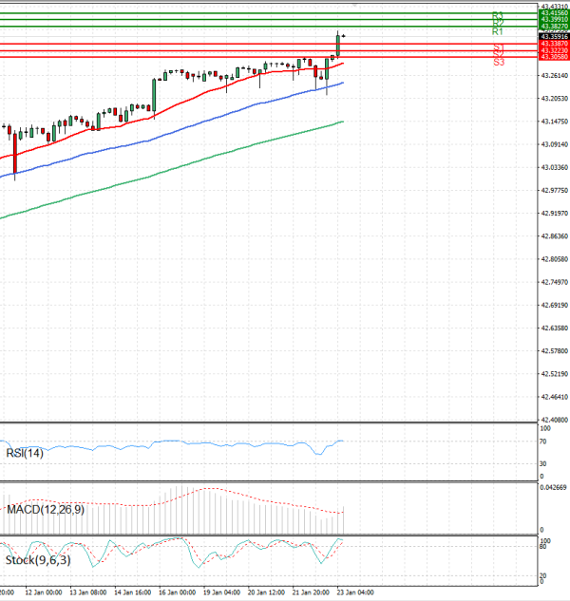Click the R1 resistance label
Screen dimensions: 570x601
pyautogui.click(x=497, y=32)
